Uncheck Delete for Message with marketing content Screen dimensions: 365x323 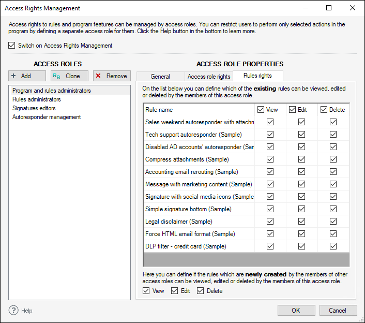pos(333,184)
